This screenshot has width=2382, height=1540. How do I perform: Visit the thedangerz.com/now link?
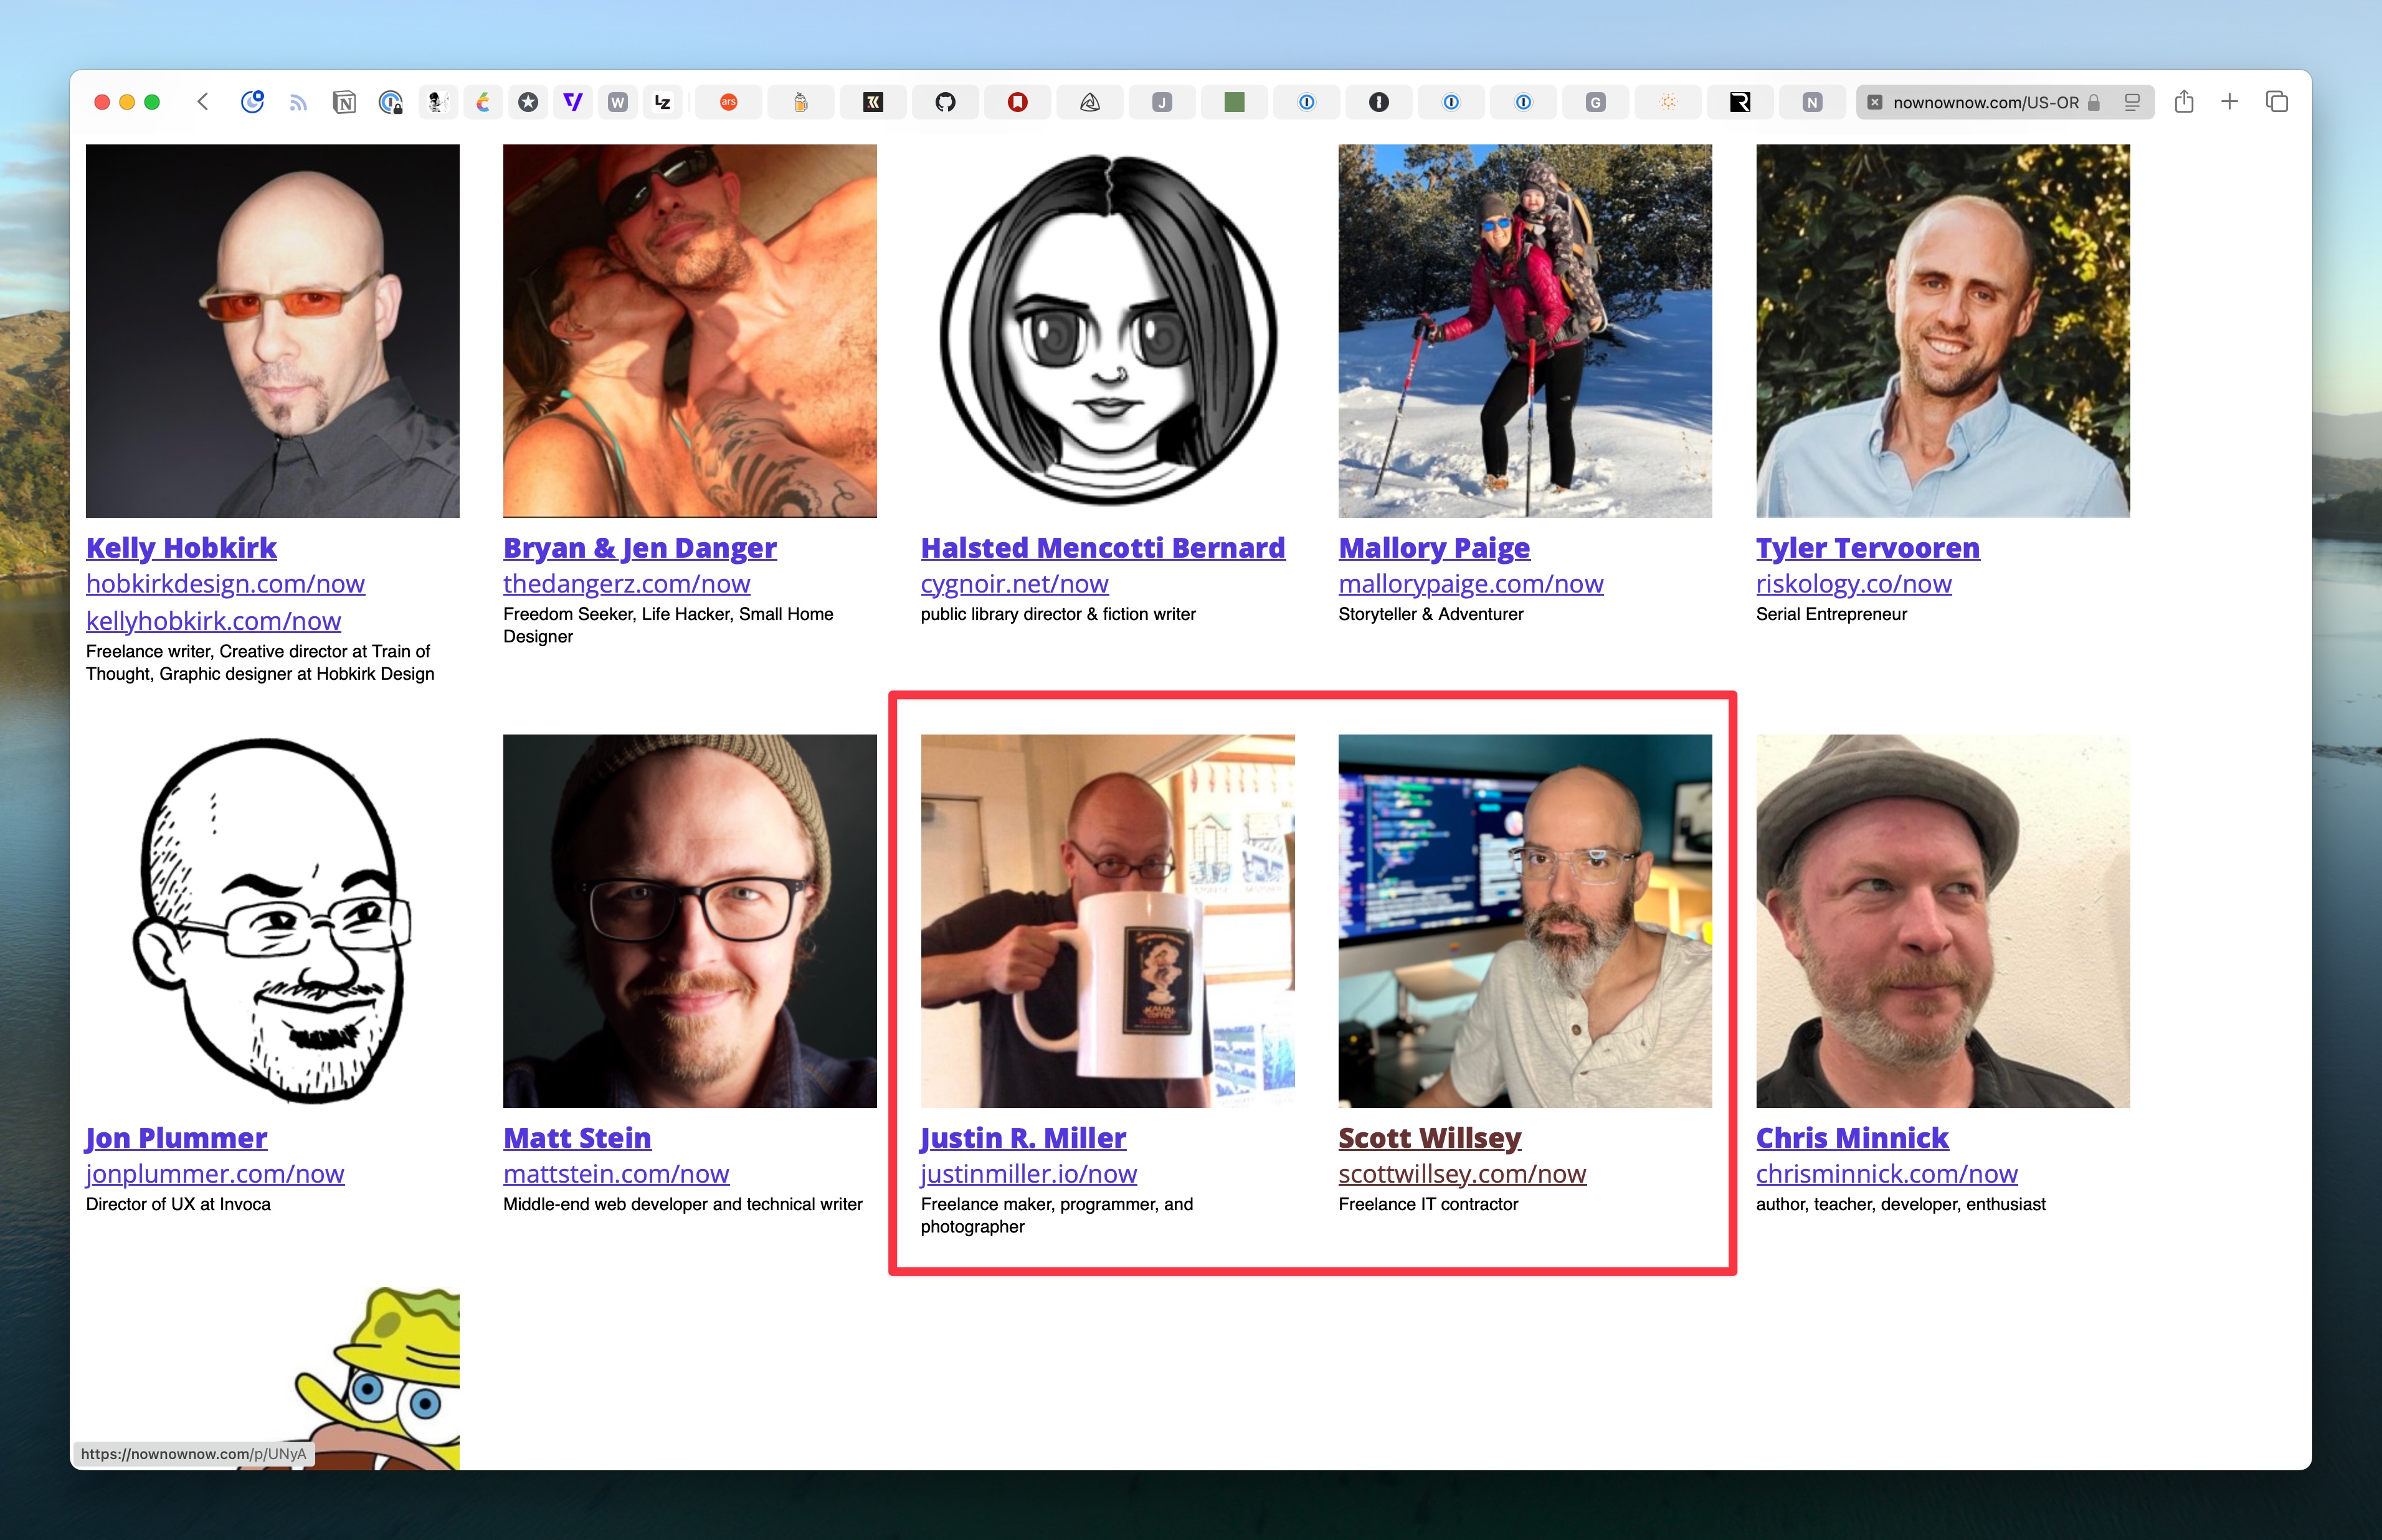[626, 583]
